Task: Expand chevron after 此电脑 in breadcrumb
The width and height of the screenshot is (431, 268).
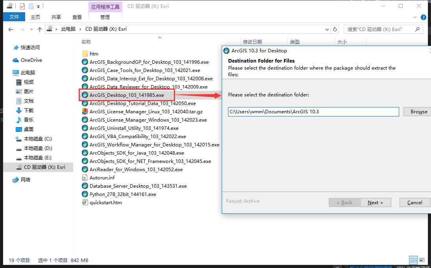Action: (80, 29)
